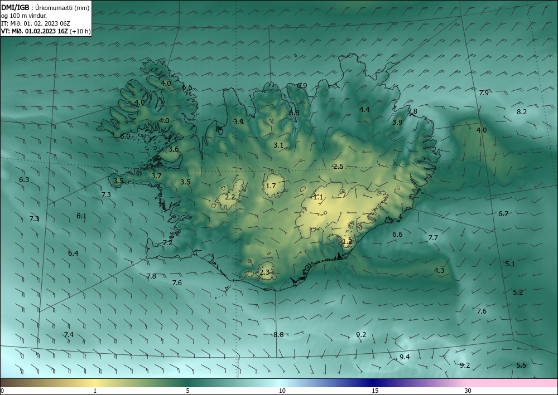The height and width of the screenshot is (395, 558).
Task: Click the 7.7 value on the map
Action: point(433,238)
